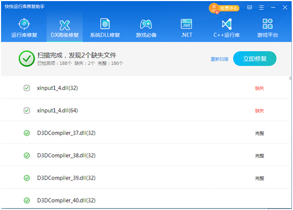Switch to the 游戏必备 tab label
Viewport: 293px width, 210px height.
coord(146,35)
